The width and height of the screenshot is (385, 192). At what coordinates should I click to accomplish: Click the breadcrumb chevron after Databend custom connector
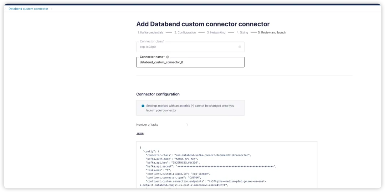click(x=52, y=9)
